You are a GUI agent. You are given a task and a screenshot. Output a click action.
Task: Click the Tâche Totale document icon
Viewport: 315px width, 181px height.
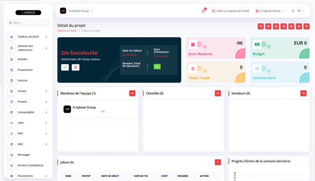[x=193, y=69]
